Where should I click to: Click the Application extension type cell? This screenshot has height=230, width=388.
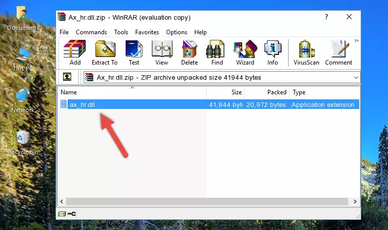[x=323, y=104]
